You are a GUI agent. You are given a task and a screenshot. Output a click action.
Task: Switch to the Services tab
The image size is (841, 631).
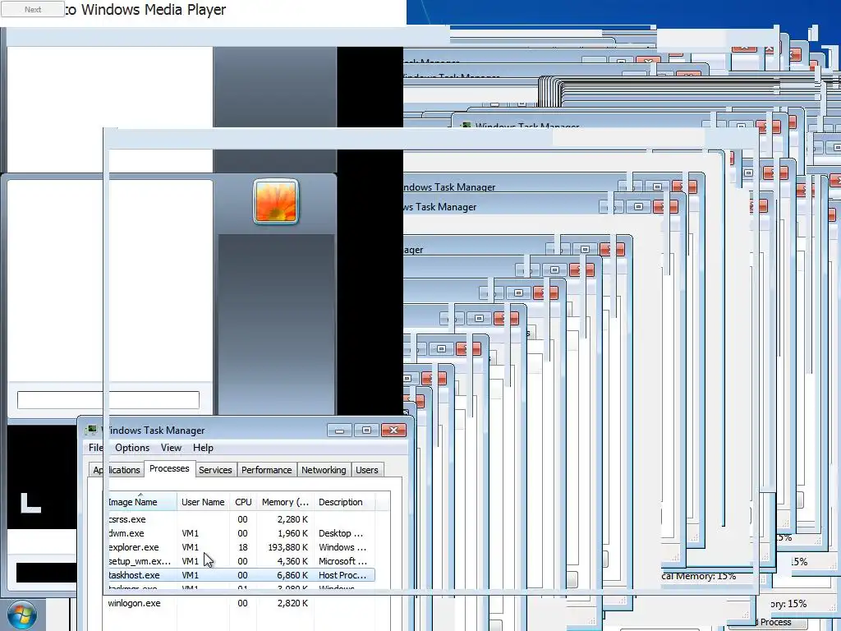click(x=215, y=470)
